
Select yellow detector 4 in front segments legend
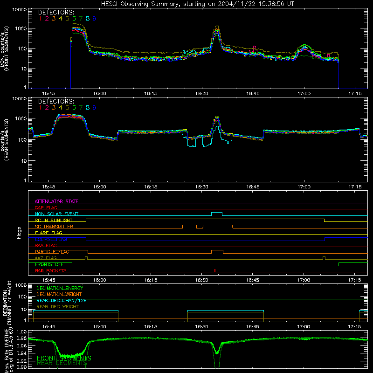point(61,19)
